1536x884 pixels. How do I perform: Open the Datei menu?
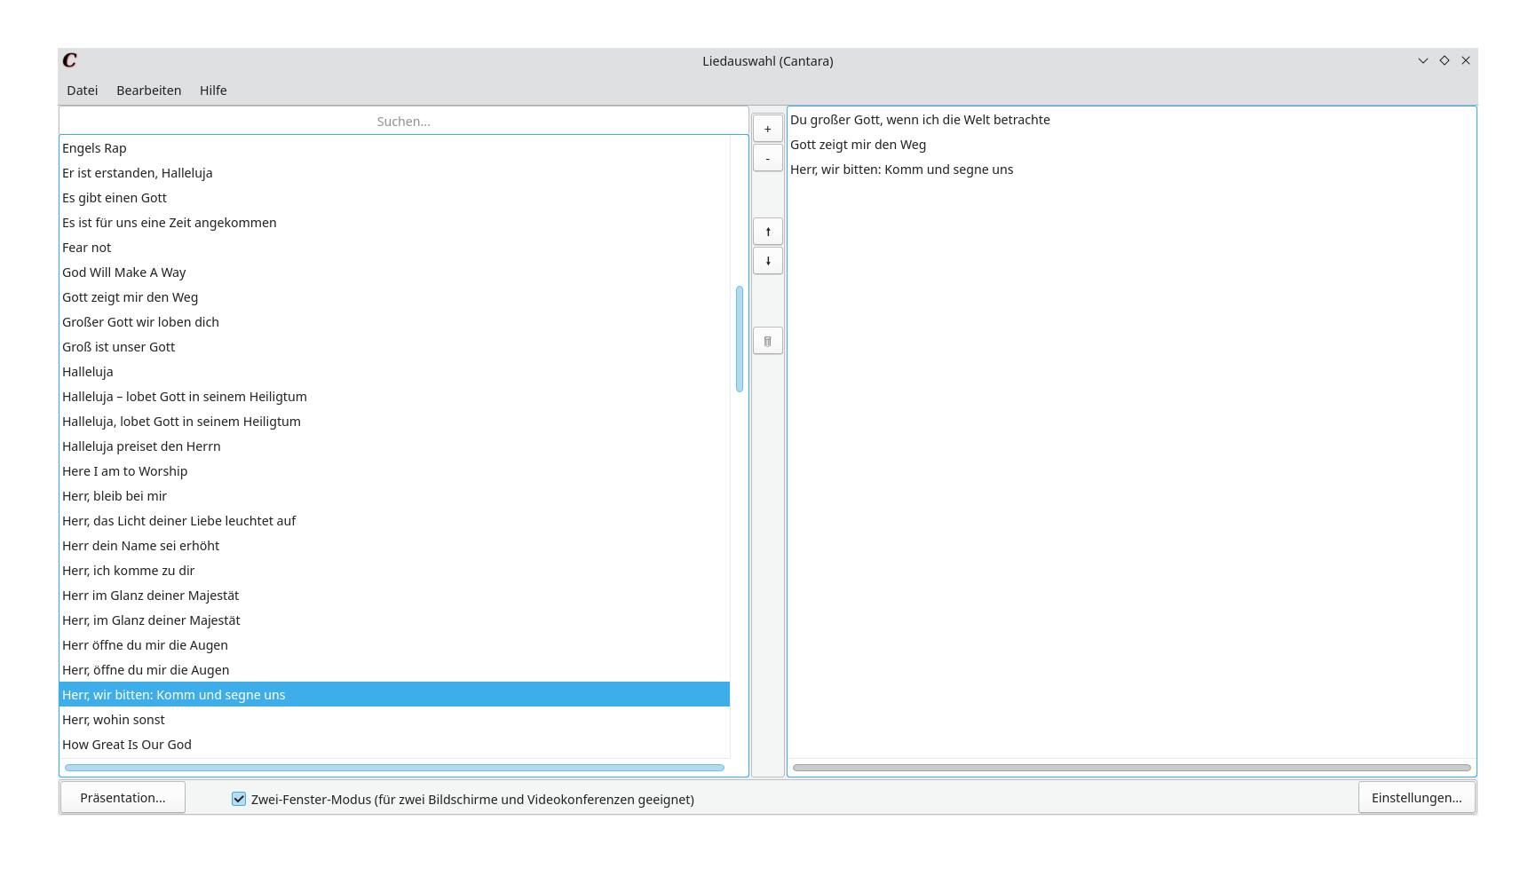(x=83, y=91)
